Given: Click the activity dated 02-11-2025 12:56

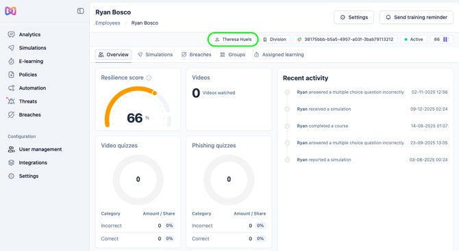Looking at the screenshot, I should click(x=366, y=92).
